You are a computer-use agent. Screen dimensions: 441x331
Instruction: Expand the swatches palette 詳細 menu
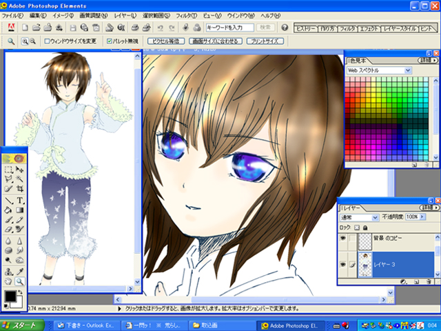(428, 61)
